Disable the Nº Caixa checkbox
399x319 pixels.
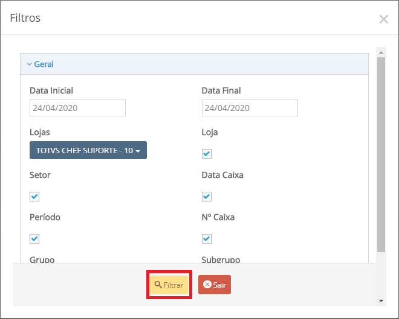(207, 239)
